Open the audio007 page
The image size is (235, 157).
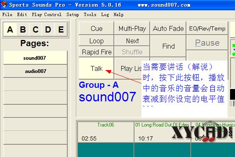[x=35, y=71]
